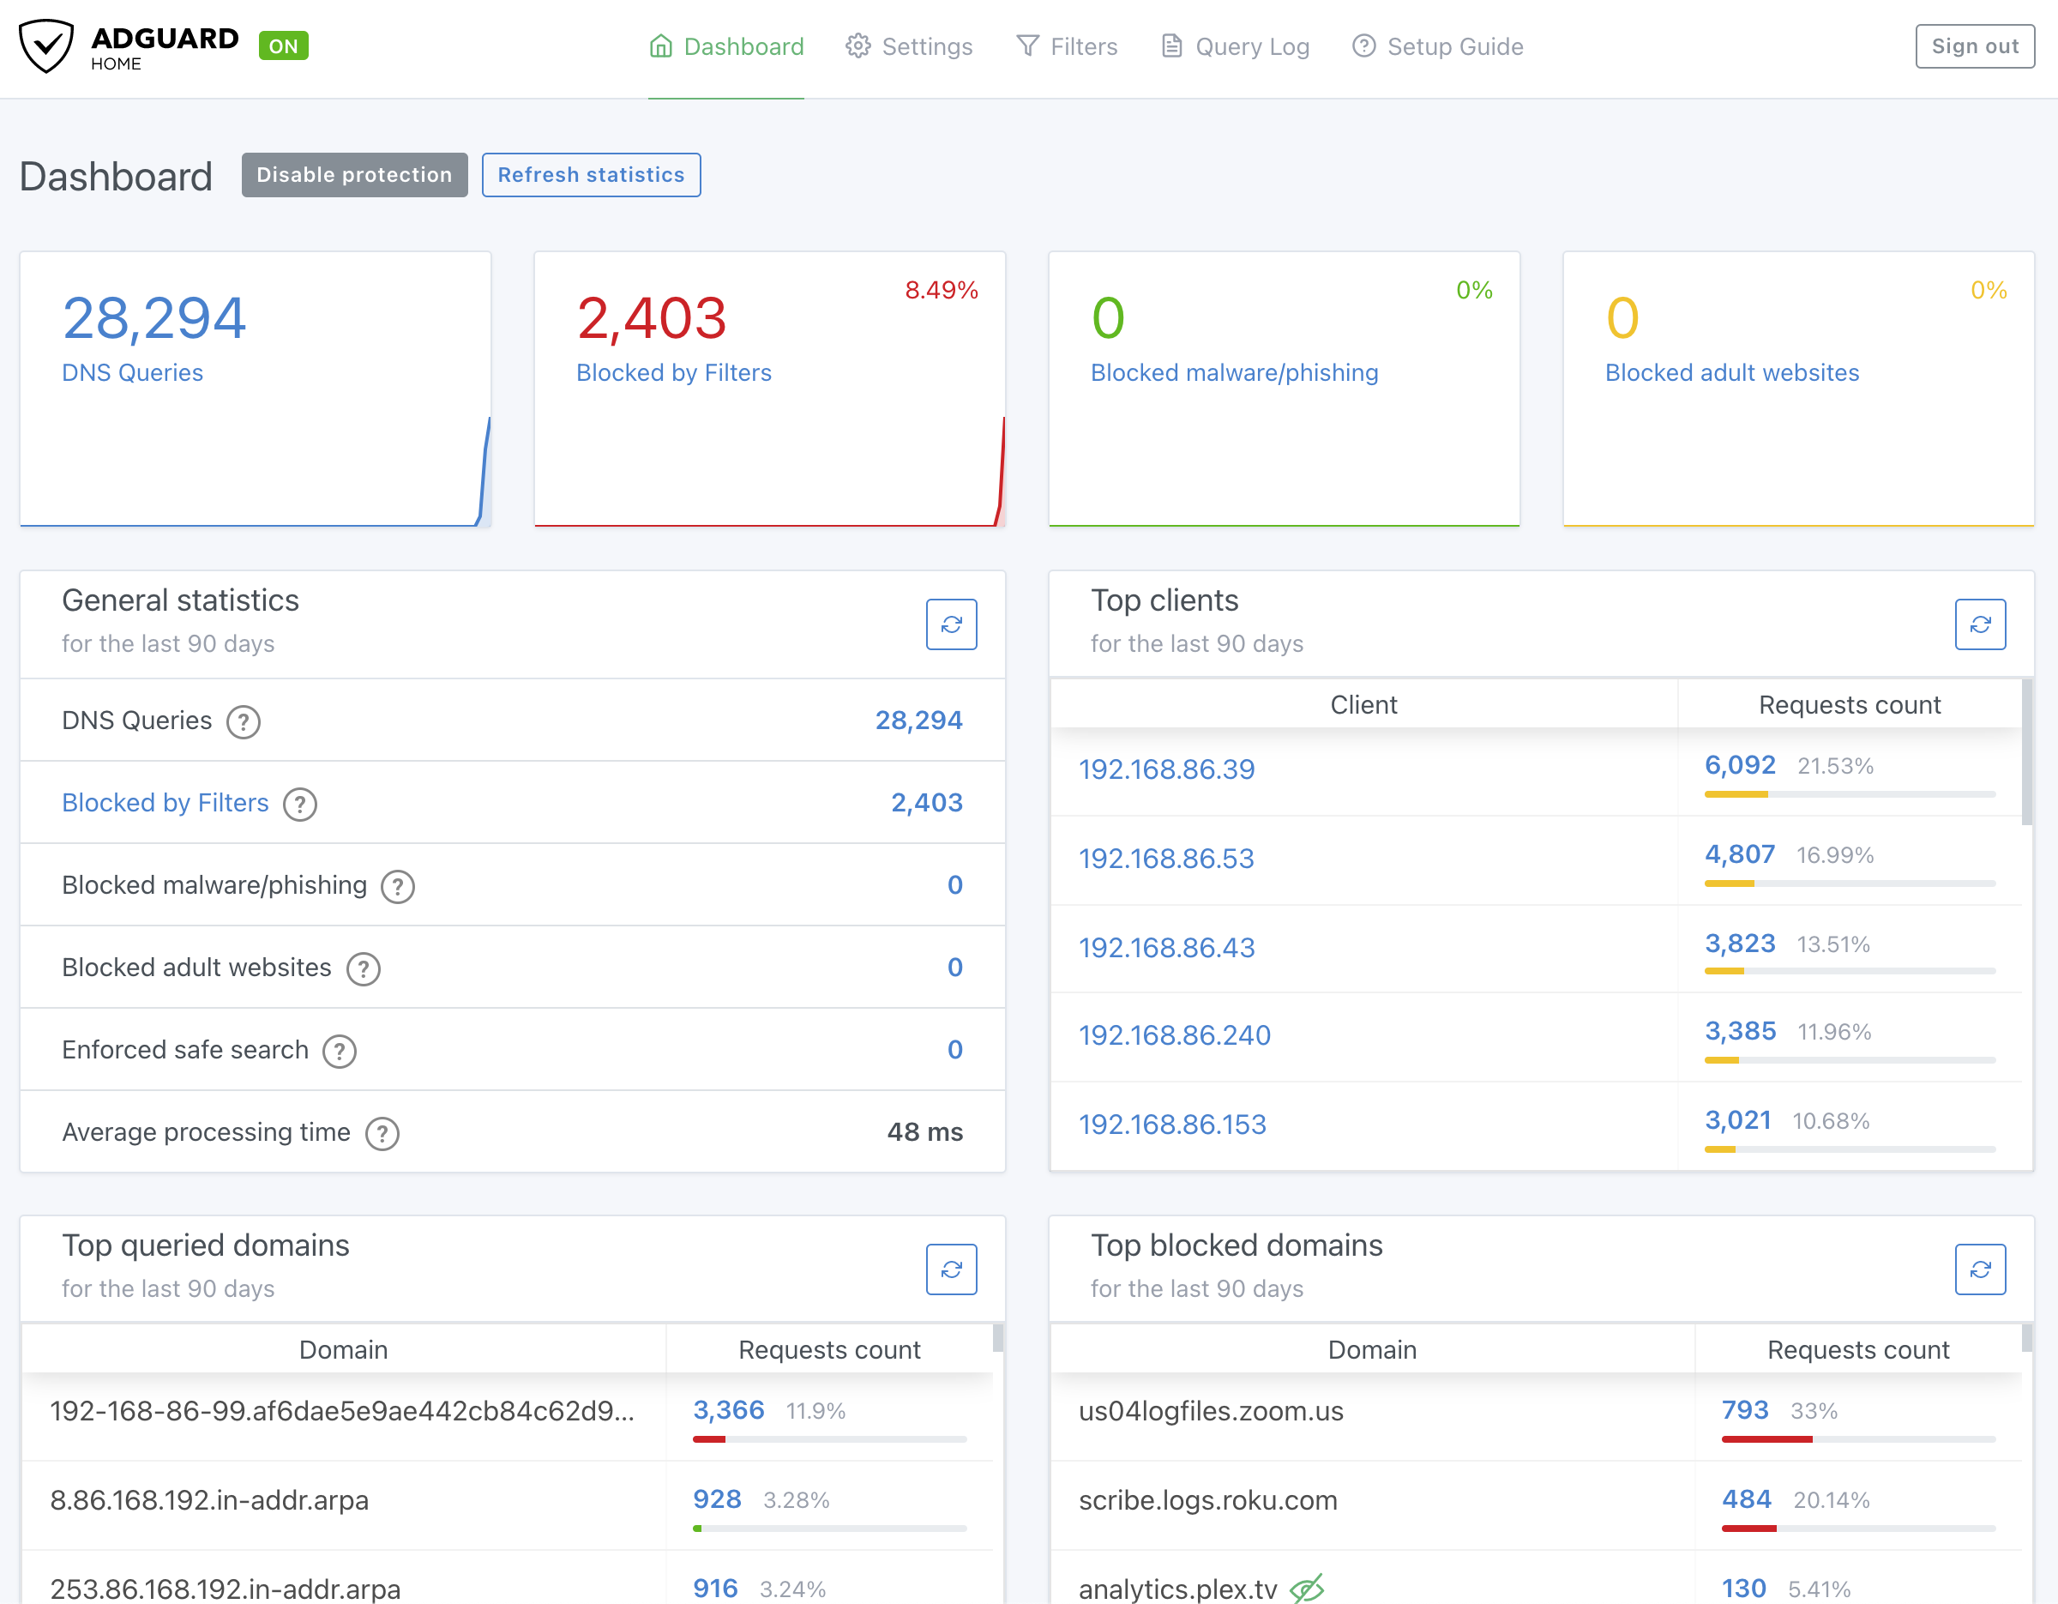The width and height of the screenshot is (2058, 1604).
Task: Click Domain header in Top blocked domains
Action: click(1372, 1350)
